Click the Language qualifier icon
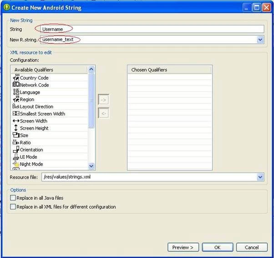274x258 pixels. coord(16,92)
